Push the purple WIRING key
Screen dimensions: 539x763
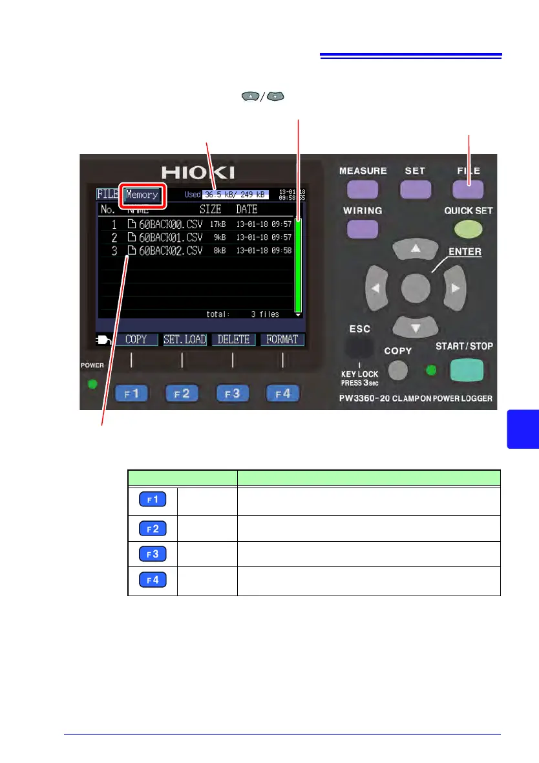click(363, 229)
